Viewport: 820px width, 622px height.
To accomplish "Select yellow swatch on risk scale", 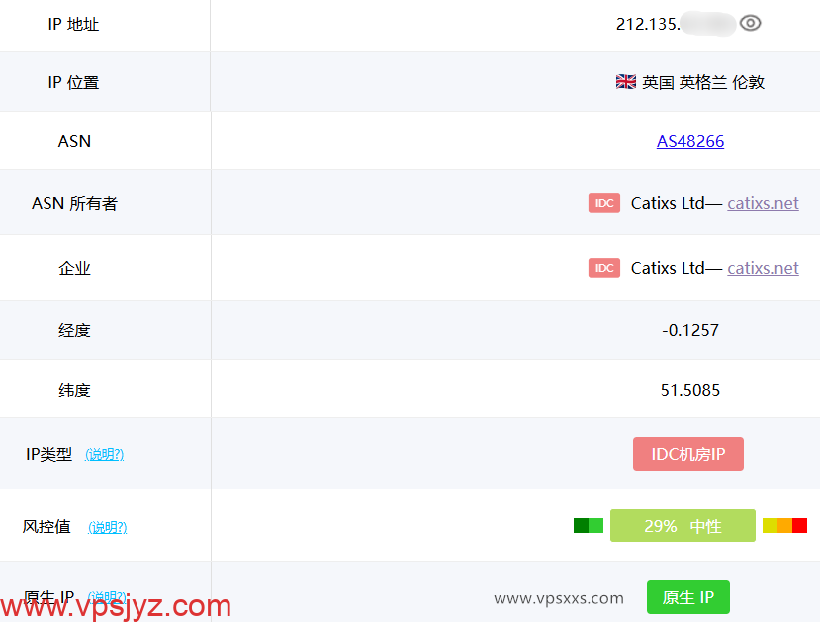I will tap(770, 526).
